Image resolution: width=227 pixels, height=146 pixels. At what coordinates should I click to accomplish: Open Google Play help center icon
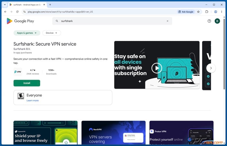click(x=209, y=21)
